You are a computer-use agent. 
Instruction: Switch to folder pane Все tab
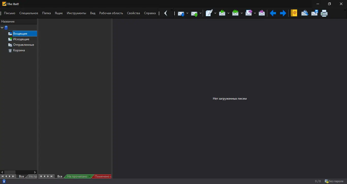[x=21, y=176]
